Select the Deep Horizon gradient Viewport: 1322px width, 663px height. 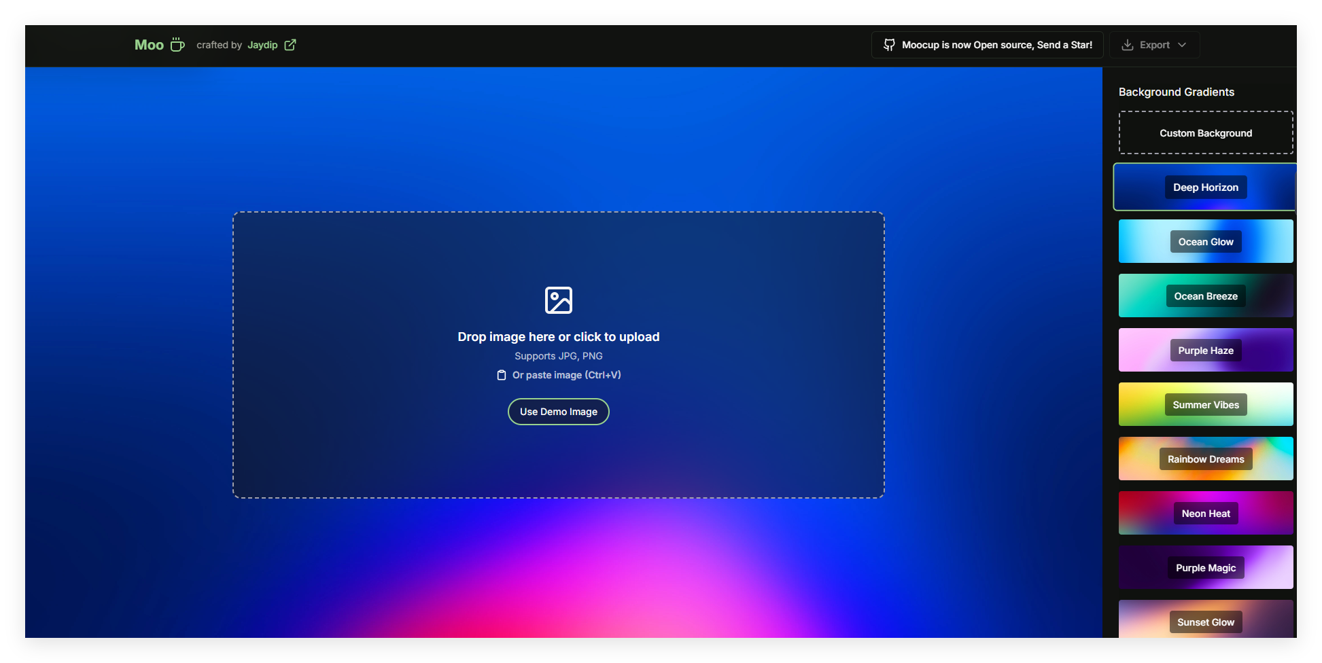pos(1206,187)
